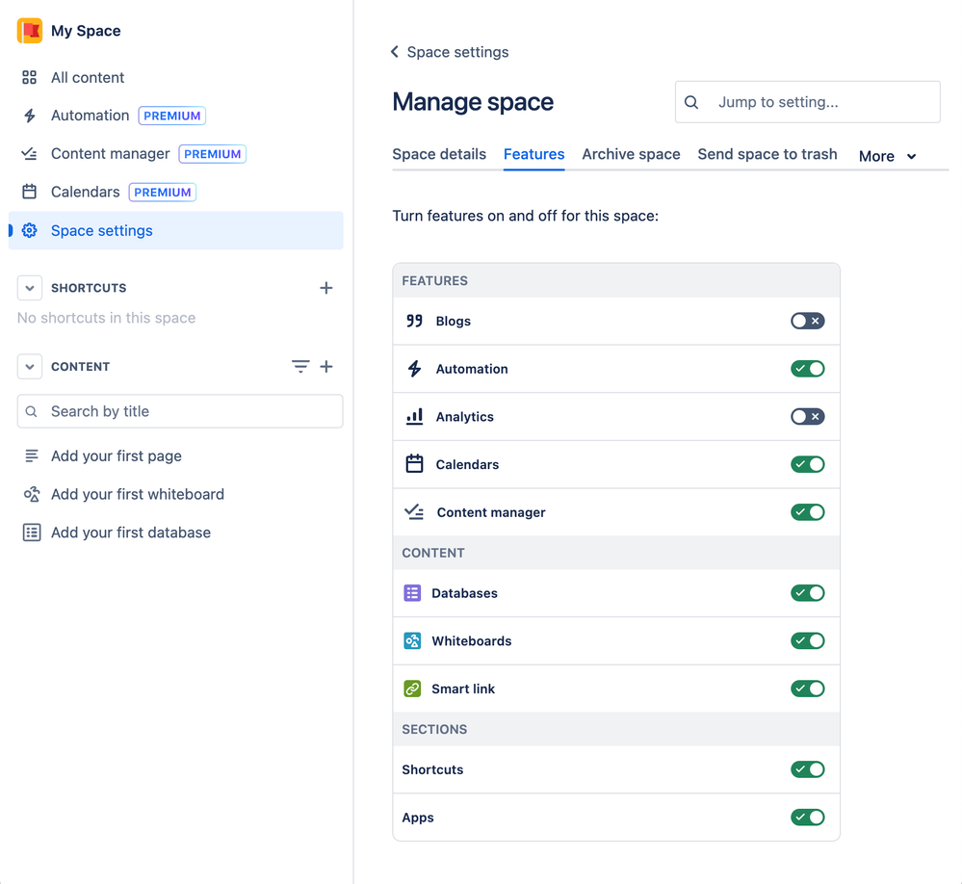
Task: Disable the Automation toggle
Action: coord(807,369)
